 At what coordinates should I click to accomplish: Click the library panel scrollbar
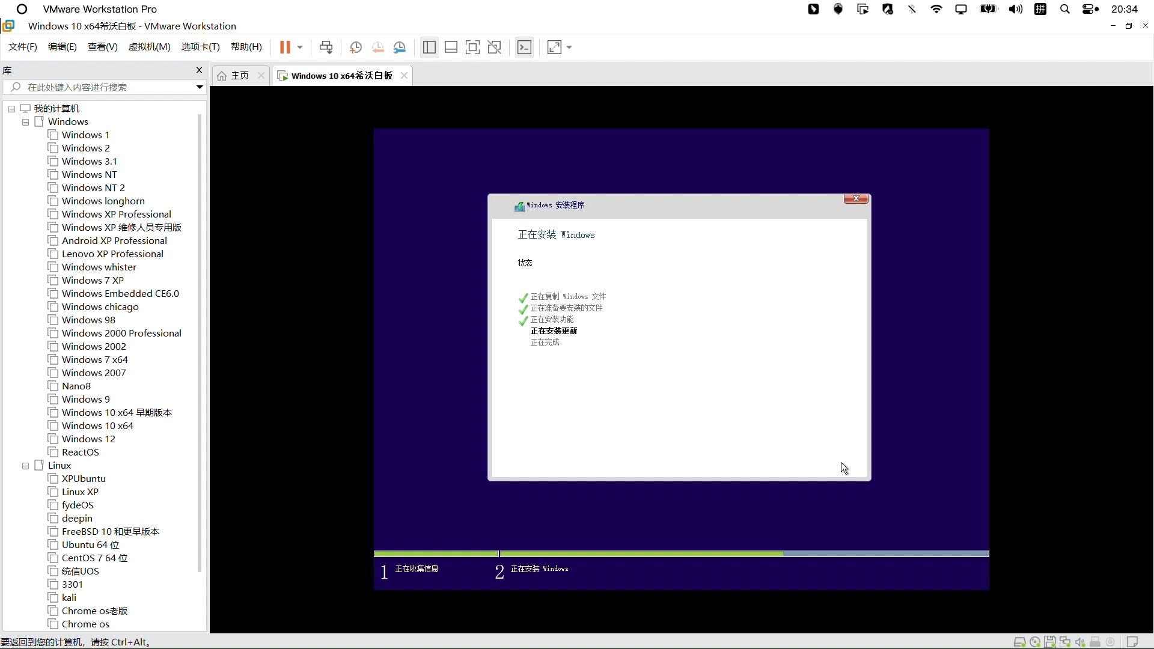[200, 343]
